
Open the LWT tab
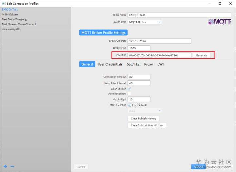[161, 64]
